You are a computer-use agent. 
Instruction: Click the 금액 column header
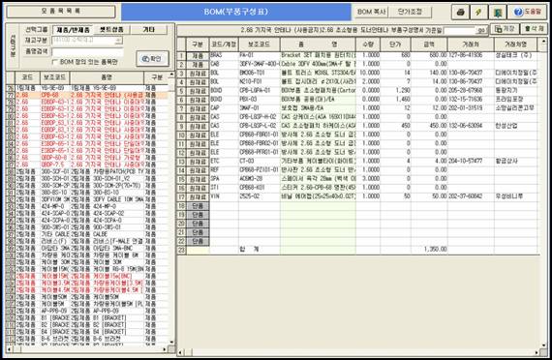pos(429,45)
